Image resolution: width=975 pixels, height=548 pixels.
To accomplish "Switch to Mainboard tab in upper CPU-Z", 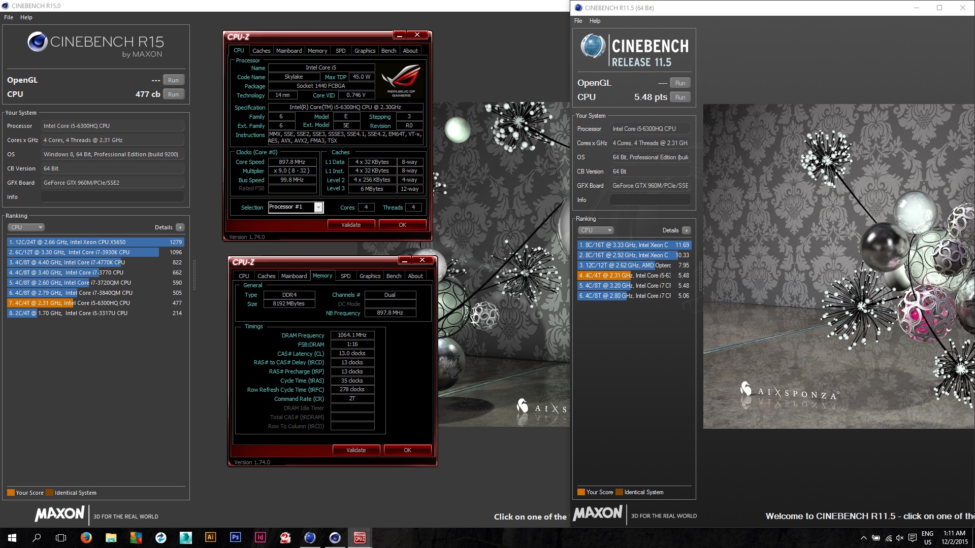I will (289, 51).
